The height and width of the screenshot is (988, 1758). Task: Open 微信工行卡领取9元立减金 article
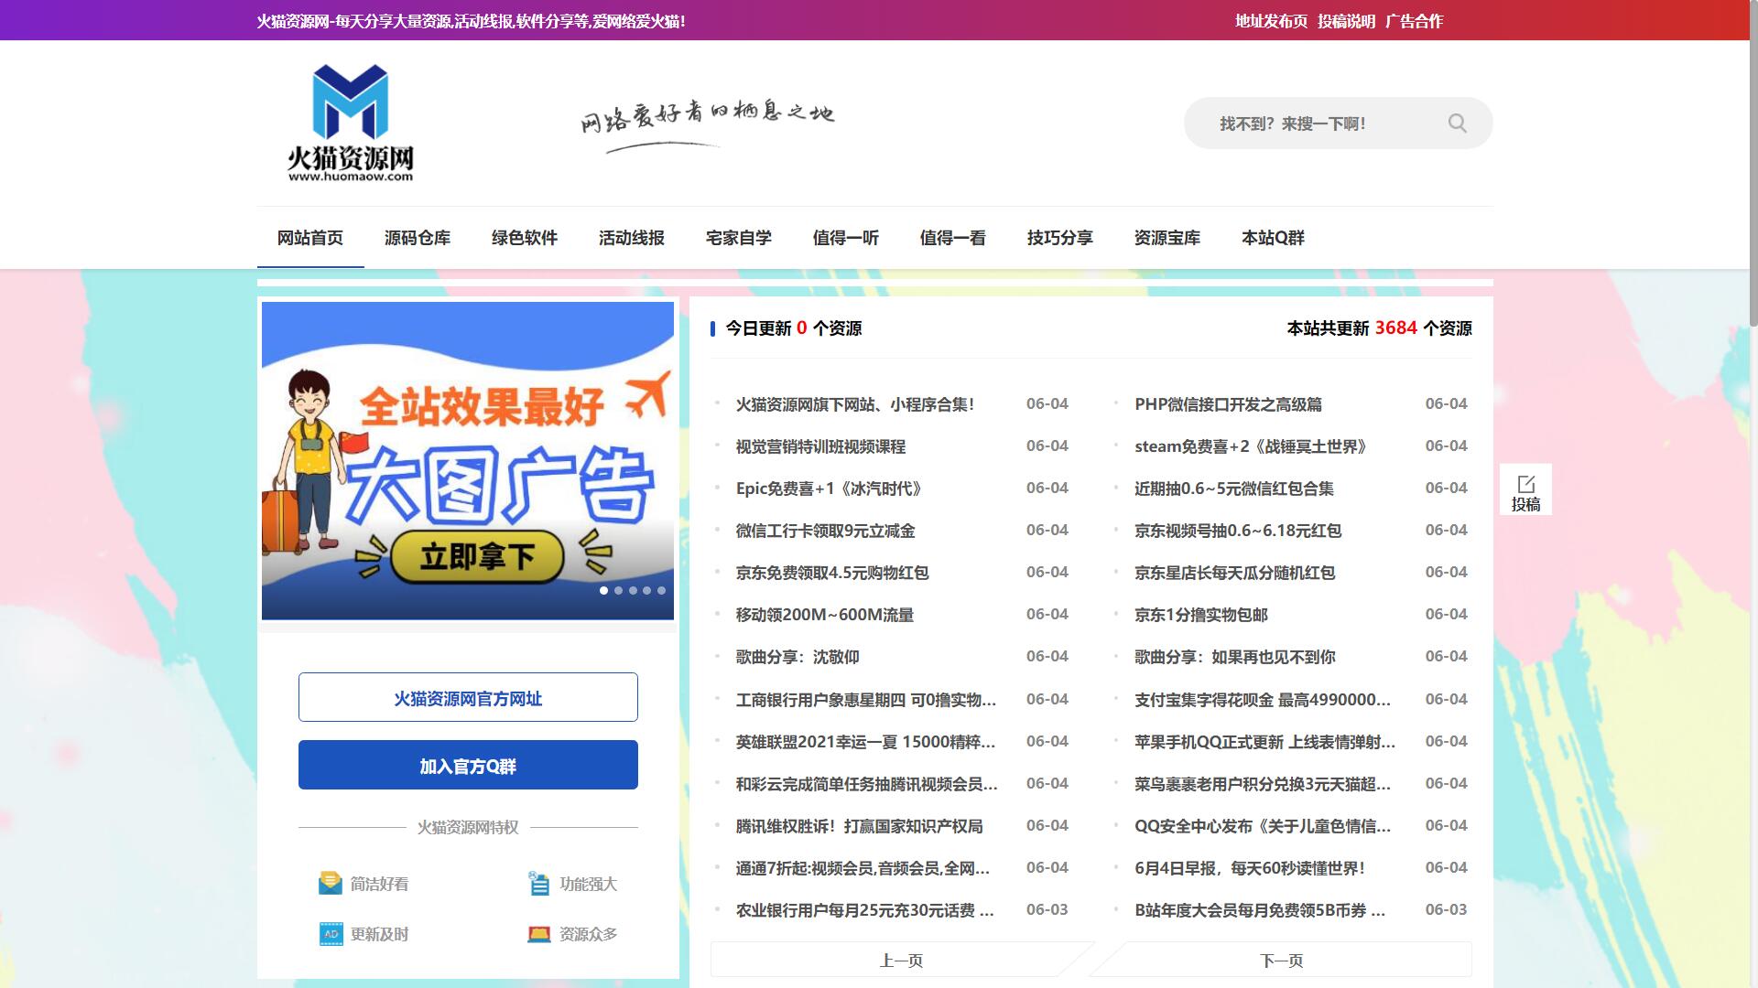[825, 531]
